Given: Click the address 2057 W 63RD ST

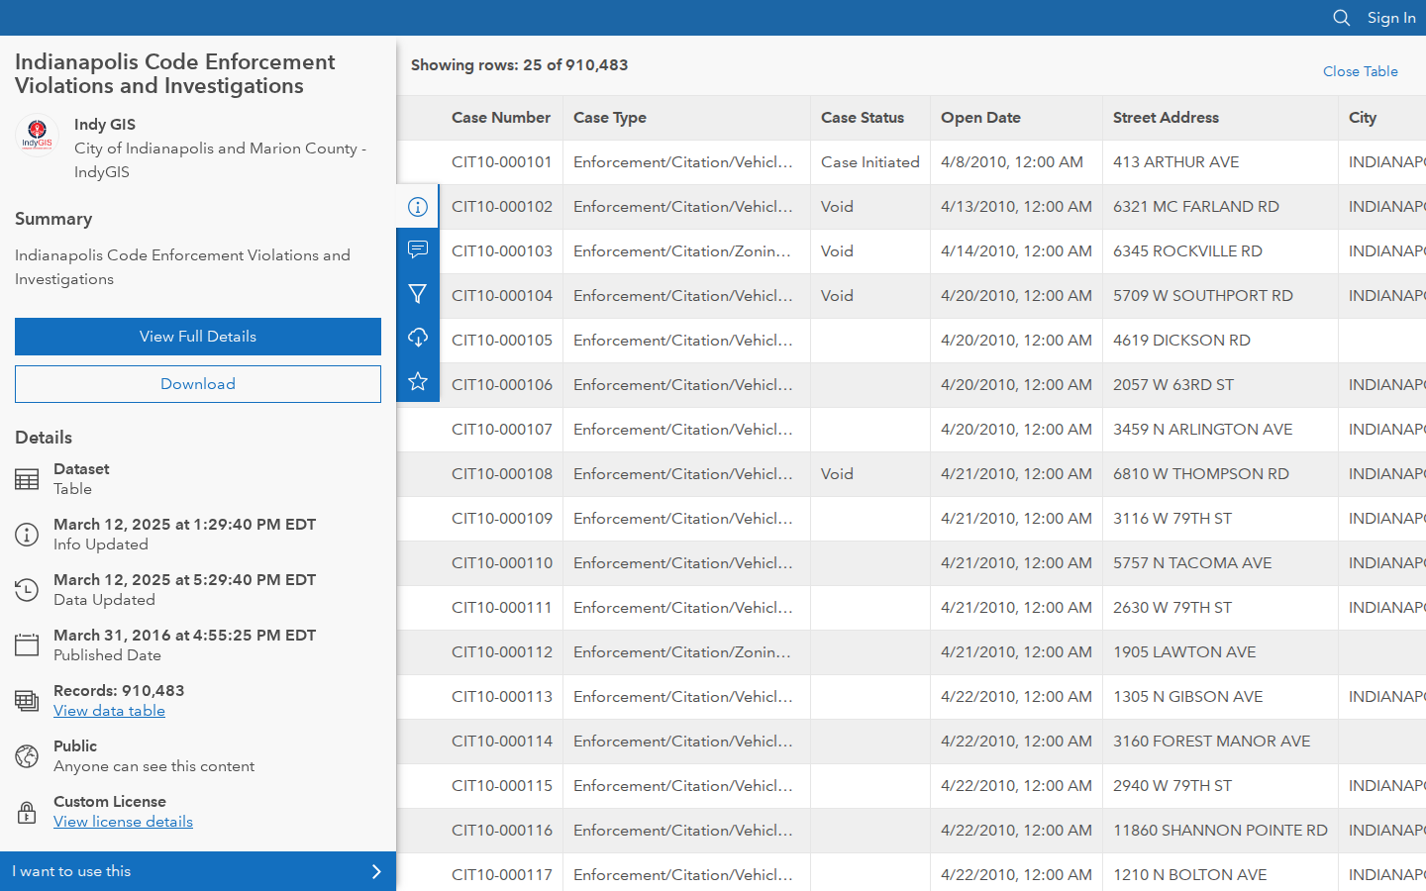Looking at the screenshot, I should pyautogui.click(x=1173, y=385).
